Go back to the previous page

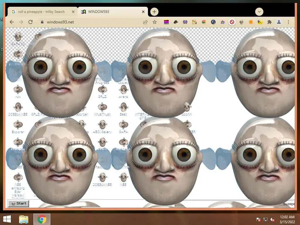point(12,22)
